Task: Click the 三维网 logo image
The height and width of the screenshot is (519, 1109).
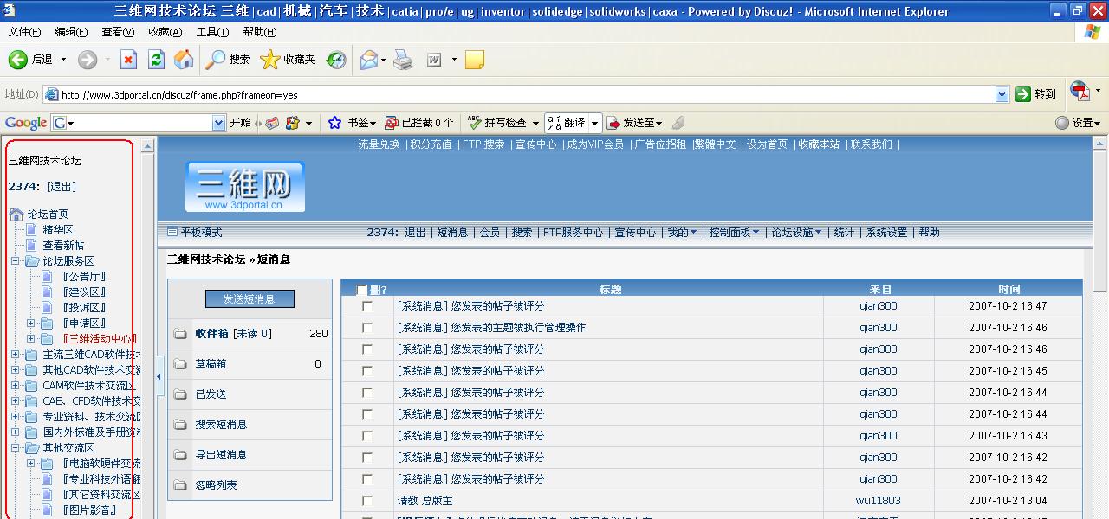Action: [244, 187]
